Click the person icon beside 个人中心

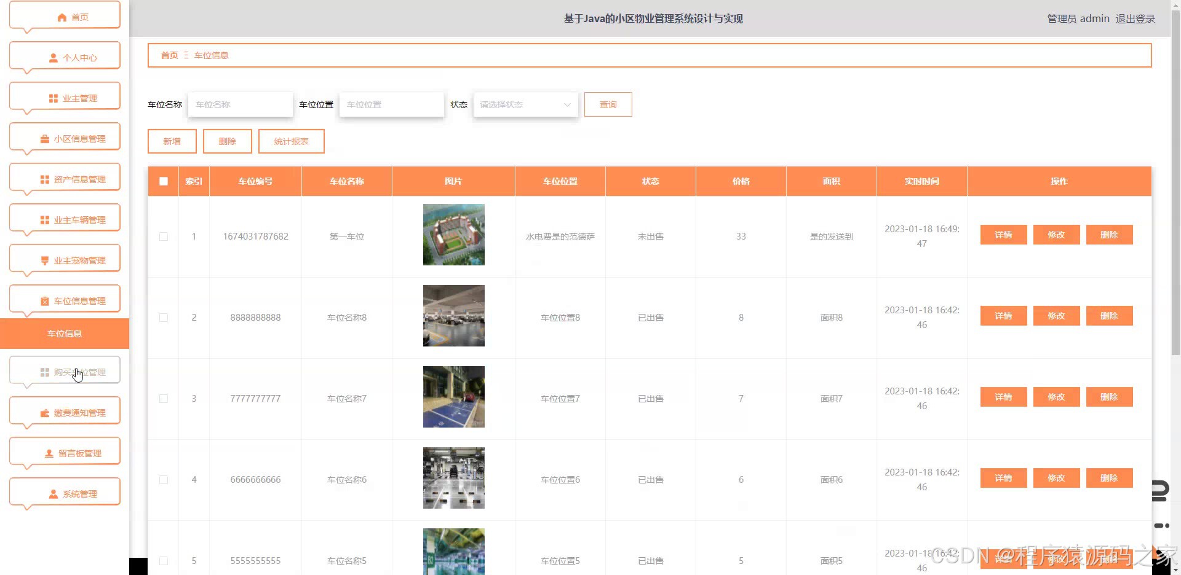point(53,58)
